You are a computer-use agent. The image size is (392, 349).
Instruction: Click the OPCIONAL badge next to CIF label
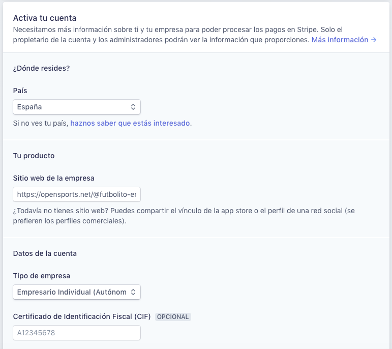click(x=173, y=317)
